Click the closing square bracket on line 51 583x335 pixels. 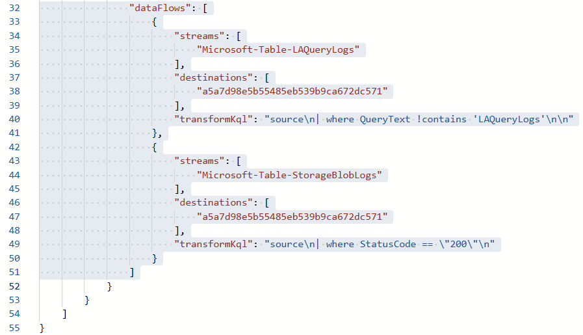pyautogui.click(x=132, y=272)
